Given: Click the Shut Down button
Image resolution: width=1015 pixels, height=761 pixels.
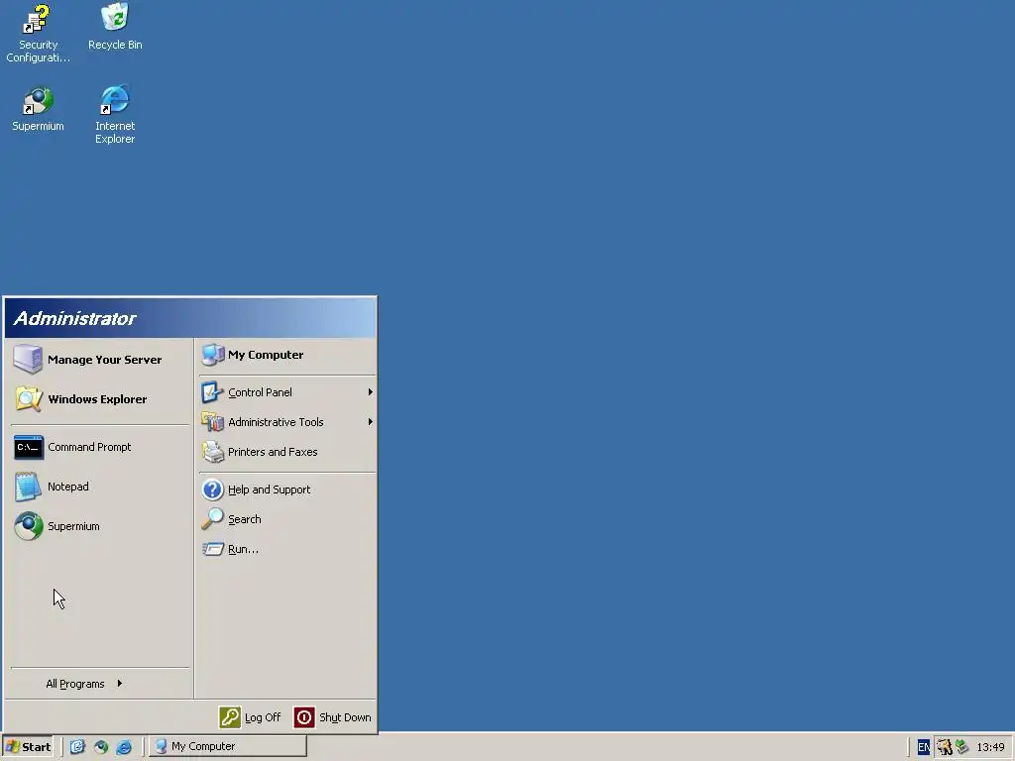Looking at the screenshot, I should [333, 717].
